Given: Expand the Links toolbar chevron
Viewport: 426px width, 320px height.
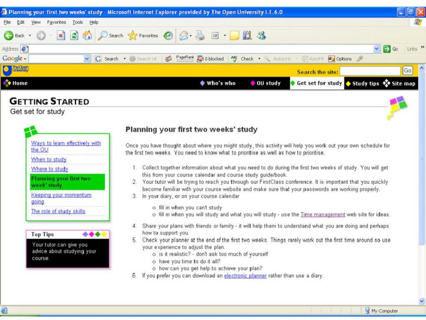Looking at the screenshot, I should click(x=423, y=47).
